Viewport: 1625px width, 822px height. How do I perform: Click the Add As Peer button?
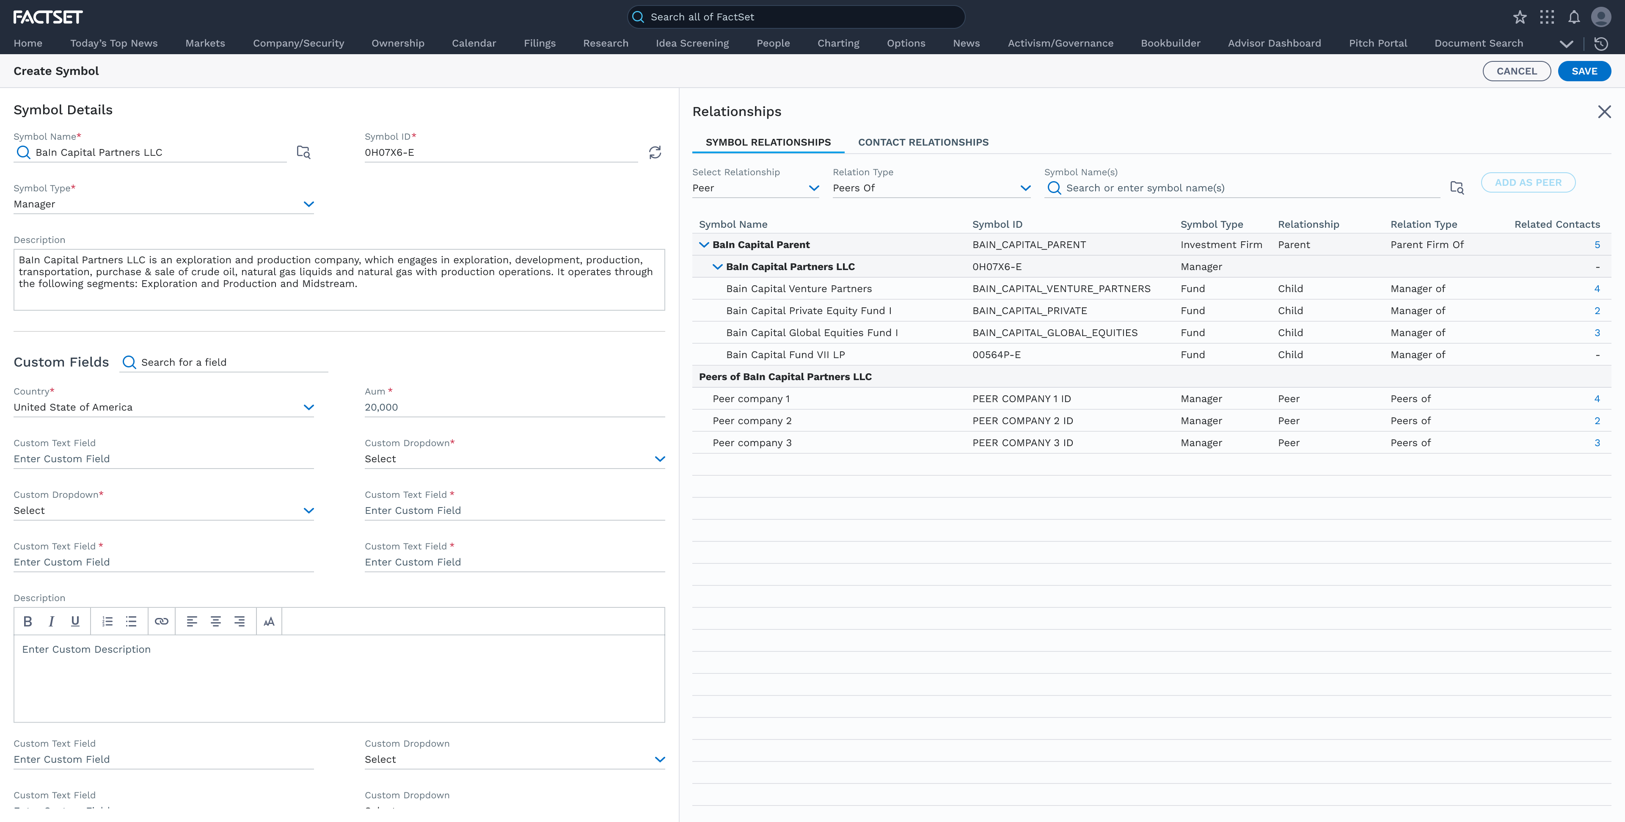point(1528,182)
